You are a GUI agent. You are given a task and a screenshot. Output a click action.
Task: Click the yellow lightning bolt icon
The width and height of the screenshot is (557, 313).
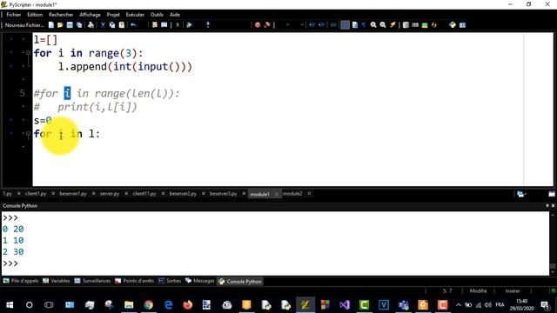point(393,25)
